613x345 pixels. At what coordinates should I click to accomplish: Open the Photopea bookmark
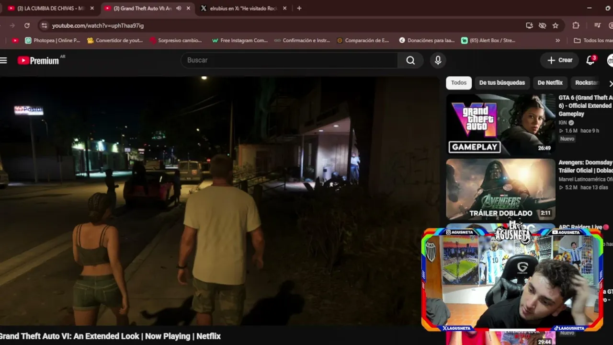(52, 41)
